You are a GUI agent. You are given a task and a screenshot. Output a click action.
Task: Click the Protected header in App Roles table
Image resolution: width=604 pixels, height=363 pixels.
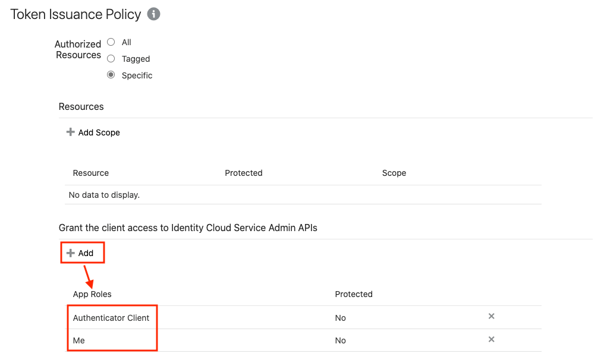tap(354, 294)
